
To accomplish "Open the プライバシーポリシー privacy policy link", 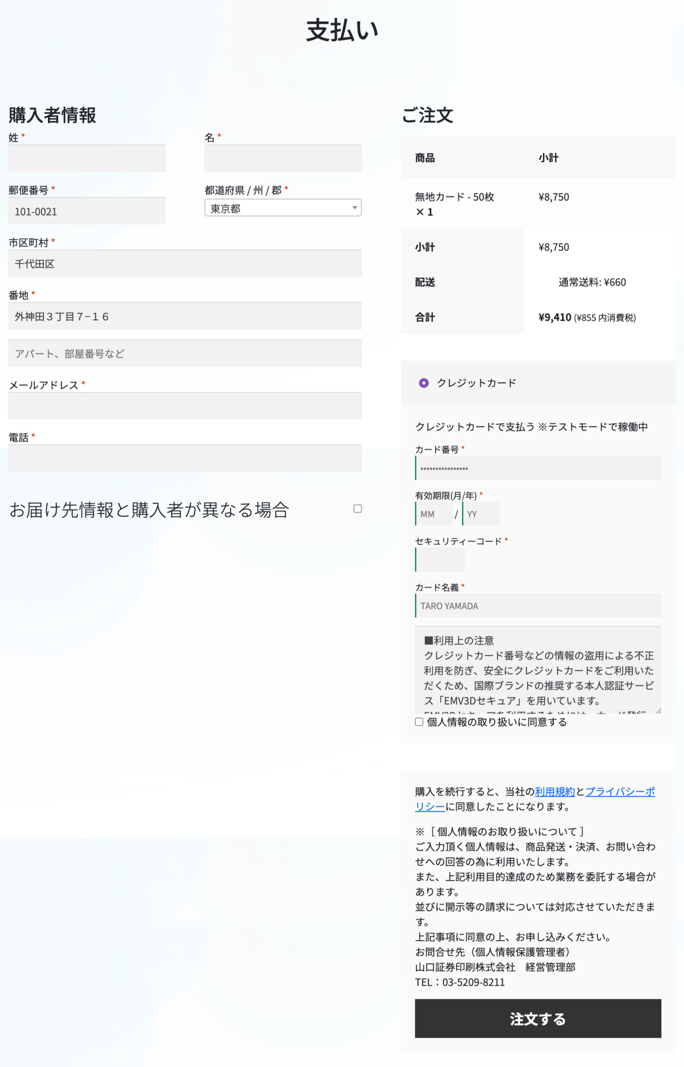I will pos(620,790).
